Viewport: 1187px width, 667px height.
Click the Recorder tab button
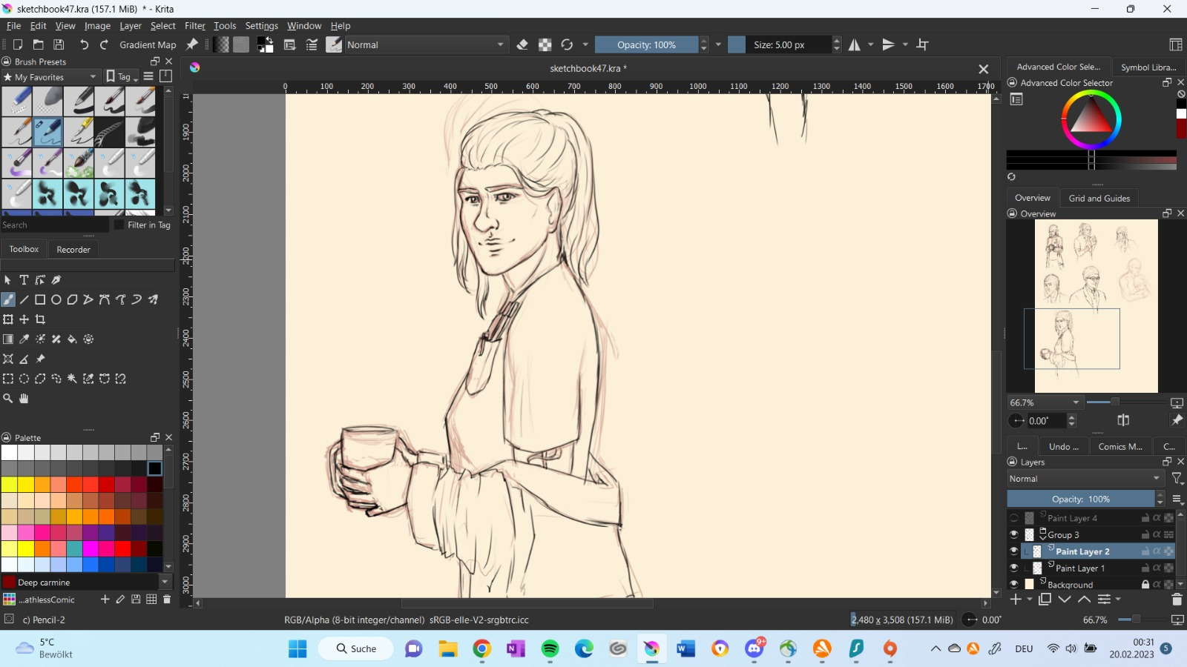73,250
